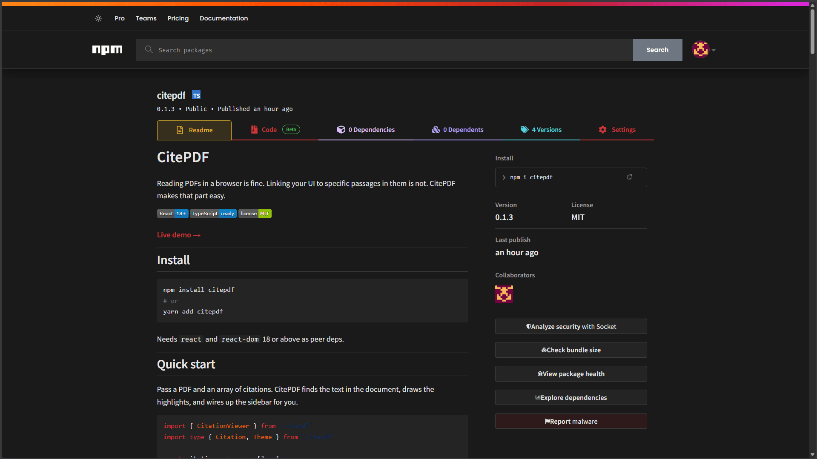This screenshot has height=459, width=817.
Task: Open the 0 Dependencies tab
Action: (x=366, y=130)
